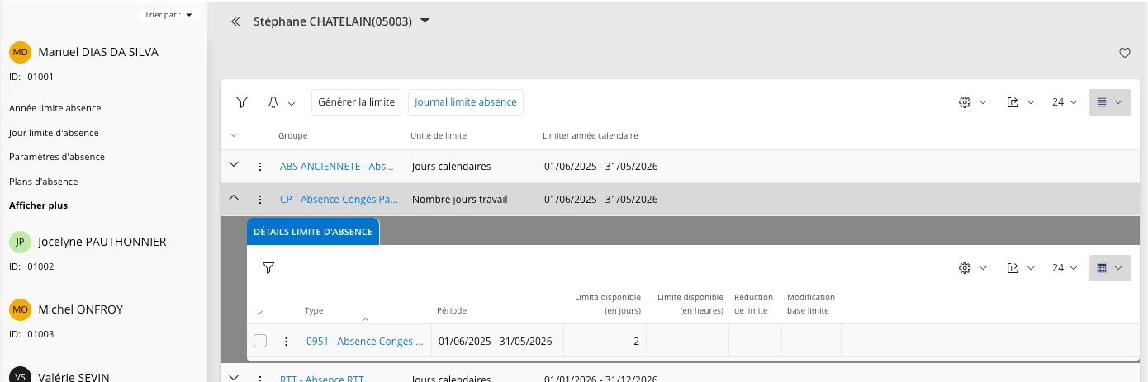Click the Générer la limite button
The image size is (1148, 382).
coord(357,102)
